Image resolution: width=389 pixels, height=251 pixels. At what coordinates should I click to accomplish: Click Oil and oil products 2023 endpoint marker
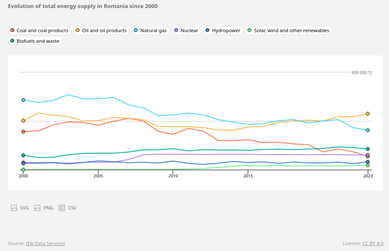368,113
